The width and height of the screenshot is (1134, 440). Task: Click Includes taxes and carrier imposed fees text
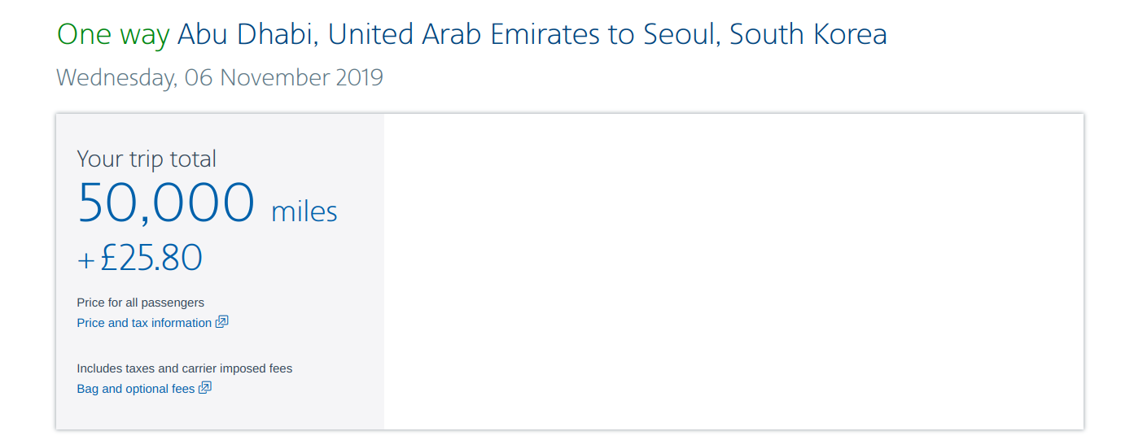(x=184, y=368)
